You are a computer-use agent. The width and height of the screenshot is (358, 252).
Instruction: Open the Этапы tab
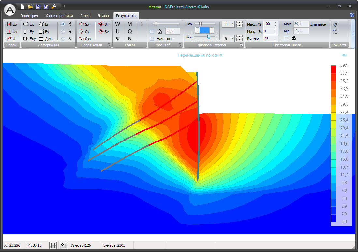pos(103,16)
